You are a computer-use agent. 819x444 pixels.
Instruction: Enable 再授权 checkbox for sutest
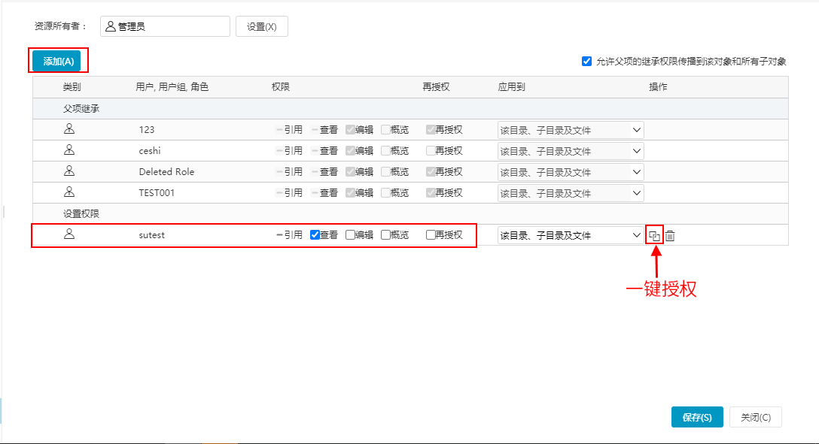click(x=431, y=234)
